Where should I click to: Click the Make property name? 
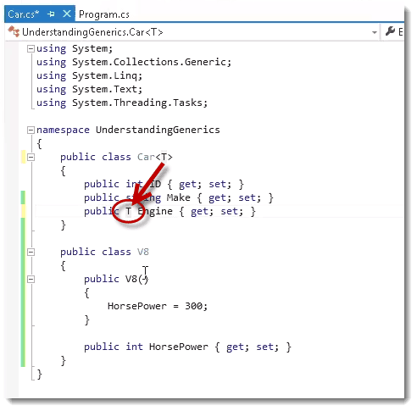(x=178, y=197)
